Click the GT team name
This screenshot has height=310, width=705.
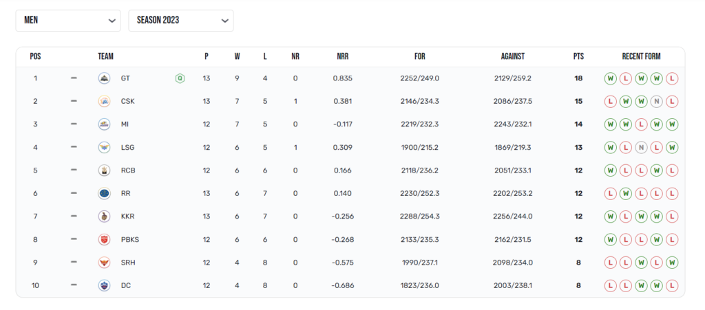click(x=125, y=78)
